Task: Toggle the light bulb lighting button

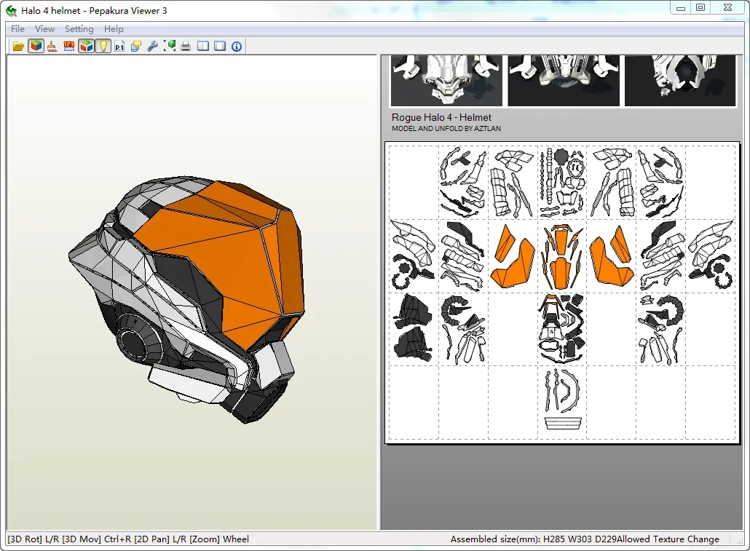Action: pos(103,47)
